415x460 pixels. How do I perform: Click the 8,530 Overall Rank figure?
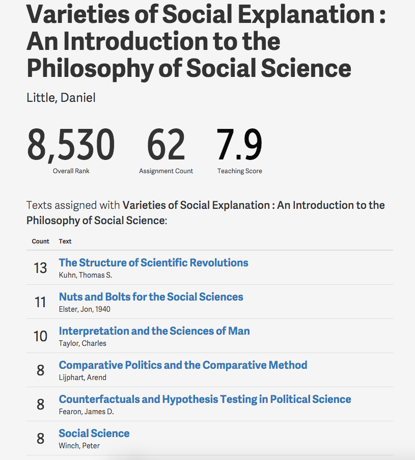point(71,145)
